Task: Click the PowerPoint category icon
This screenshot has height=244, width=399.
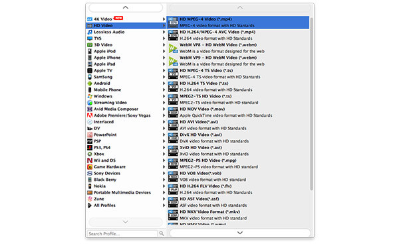Action: (90, 135)
